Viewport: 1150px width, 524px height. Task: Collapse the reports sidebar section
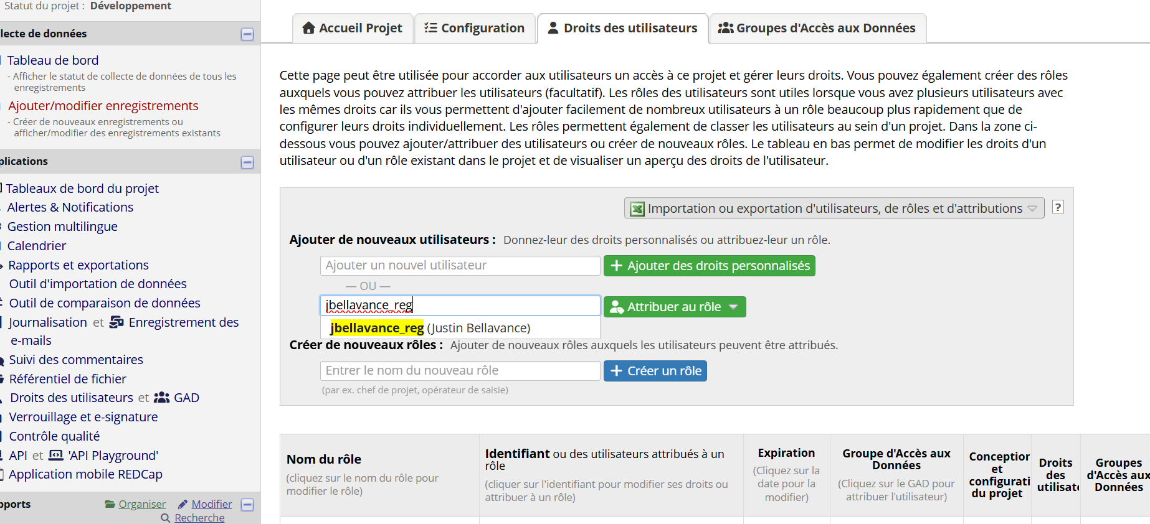(247, 505)
